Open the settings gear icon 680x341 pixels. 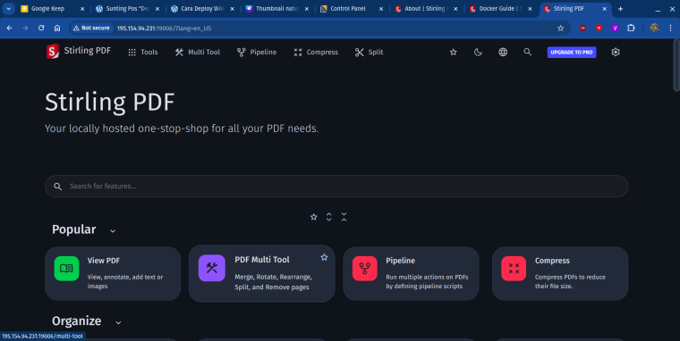616,52
